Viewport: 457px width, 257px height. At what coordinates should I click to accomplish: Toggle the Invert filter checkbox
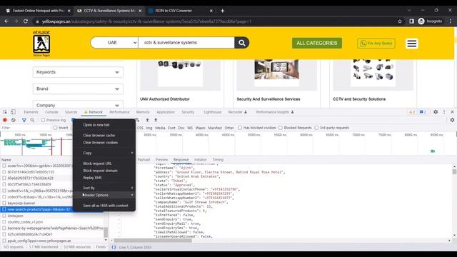click(56, 128)
